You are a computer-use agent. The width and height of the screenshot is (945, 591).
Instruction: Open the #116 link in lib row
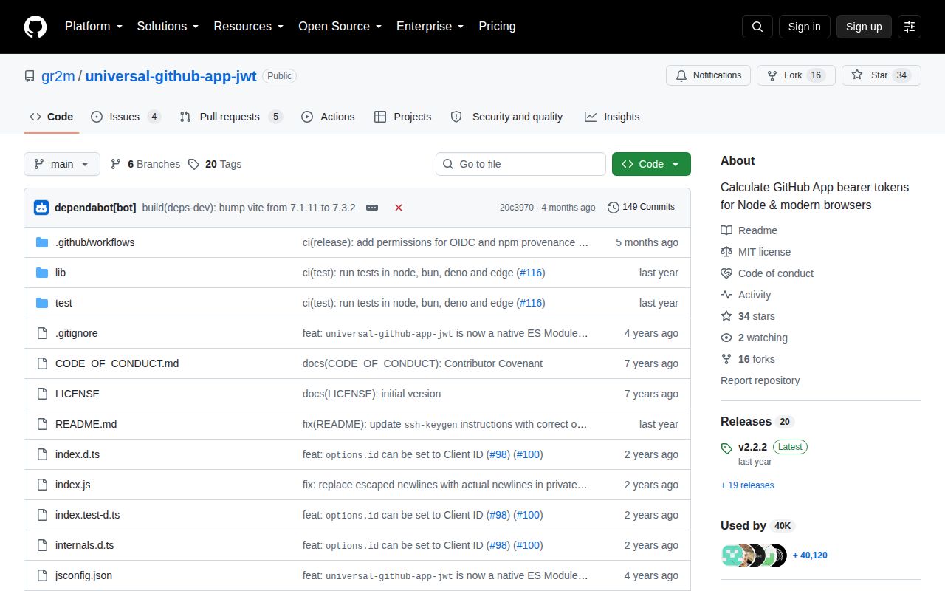531,273
